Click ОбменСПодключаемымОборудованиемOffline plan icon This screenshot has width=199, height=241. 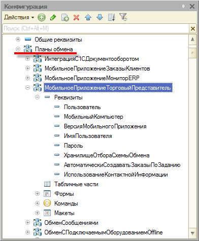coord(38,232)
